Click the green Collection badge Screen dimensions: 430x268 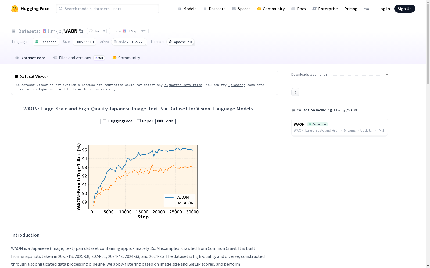point(317,124)
